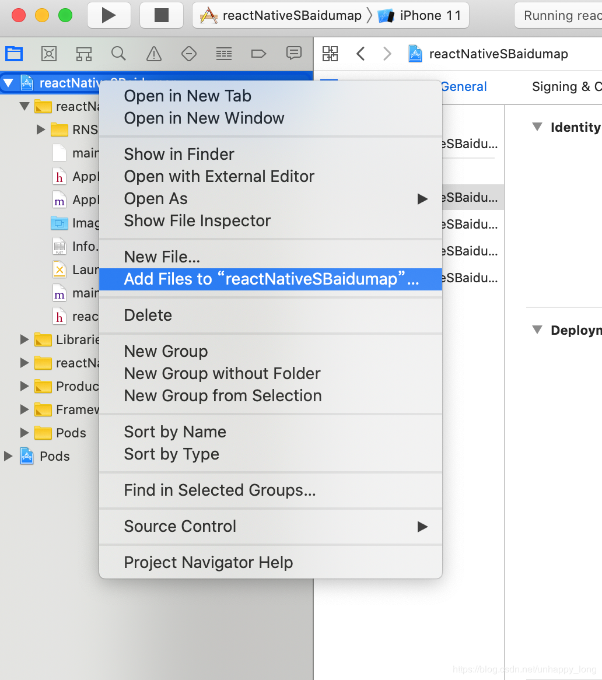
Task: Choose Open with External Editor
Action: tap(271, 176)
